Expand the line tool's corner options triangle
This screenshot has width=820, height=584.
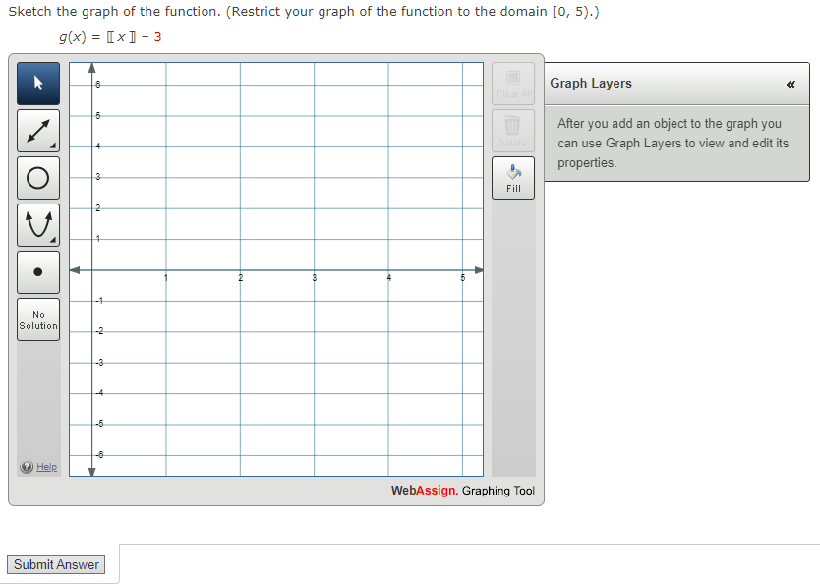54,146
